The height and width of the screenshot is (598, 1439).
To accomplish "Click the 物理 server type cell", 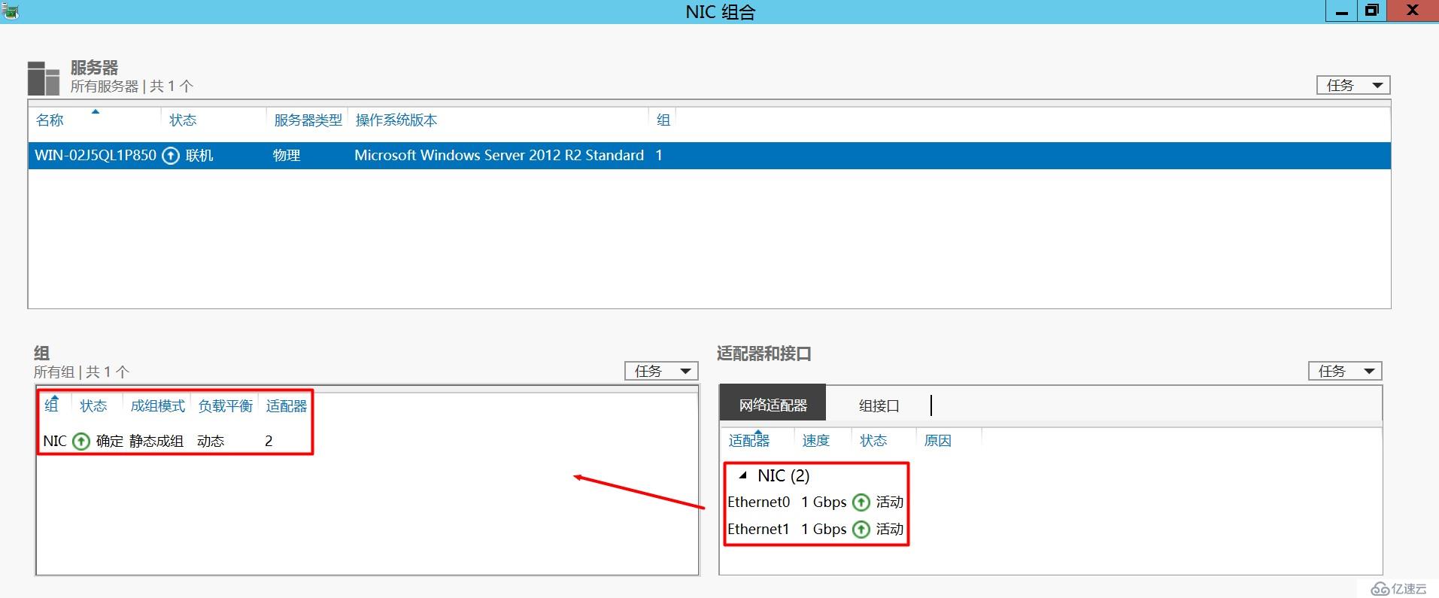I will point(287,156).
